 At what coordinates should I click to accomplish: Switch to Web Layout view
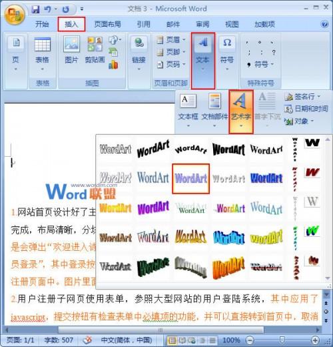(192, 340)
